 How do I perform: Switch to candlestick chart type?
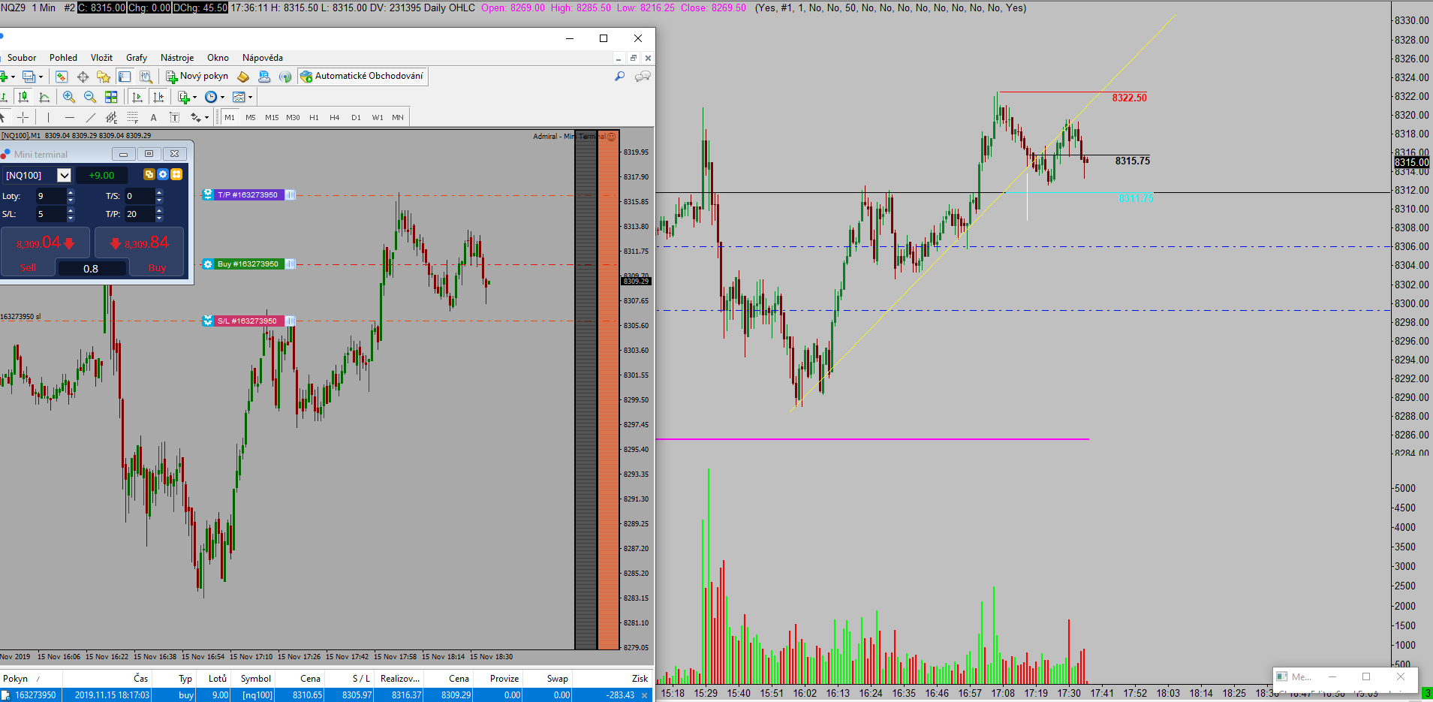click(x=23, y=97)
